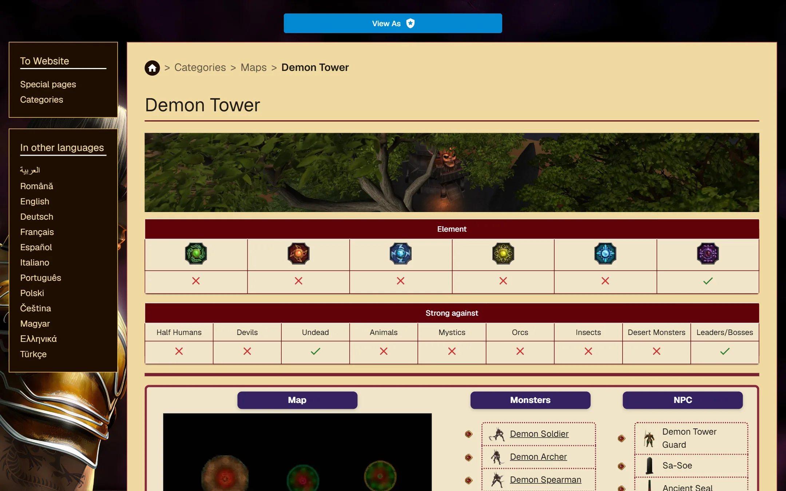This screenshot has height=491, width=786.
Task: Click the blue lightning element icon
Action: pyautogui.click(x=401, y=254)
